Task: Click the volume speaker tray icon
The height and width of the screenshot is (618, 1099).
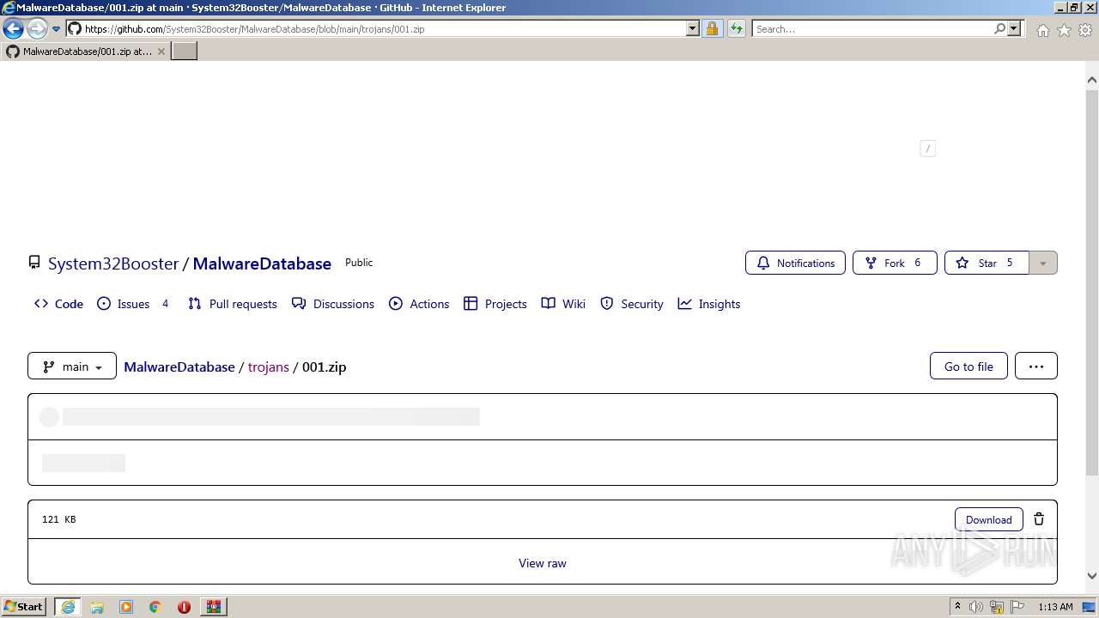Action: (x=975, y=607)
